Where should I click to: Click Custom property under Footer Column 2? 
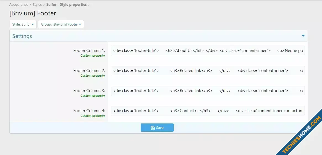(93, 76)
